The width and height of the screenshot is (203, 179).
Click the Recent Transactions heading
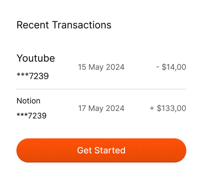point(64,25)
